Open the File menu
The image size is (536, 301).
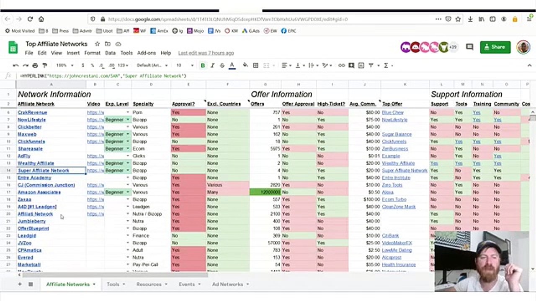[x=29, y=53]
